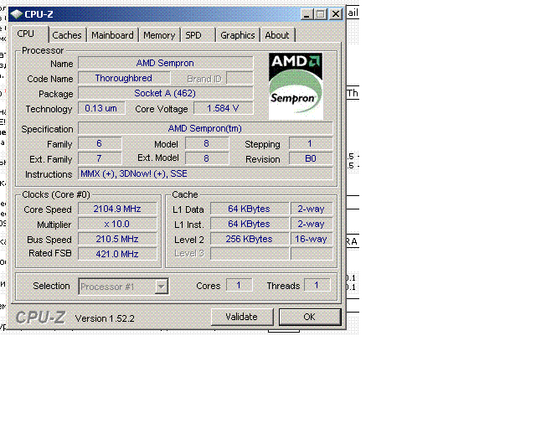Click the Ext. Family value 7
The width and height of the screenshot is (536, 429).
(100, 158)
